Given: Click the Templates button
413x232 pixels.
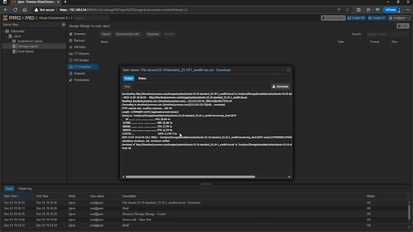Looking at the screenshot, I should coord(153,34).
